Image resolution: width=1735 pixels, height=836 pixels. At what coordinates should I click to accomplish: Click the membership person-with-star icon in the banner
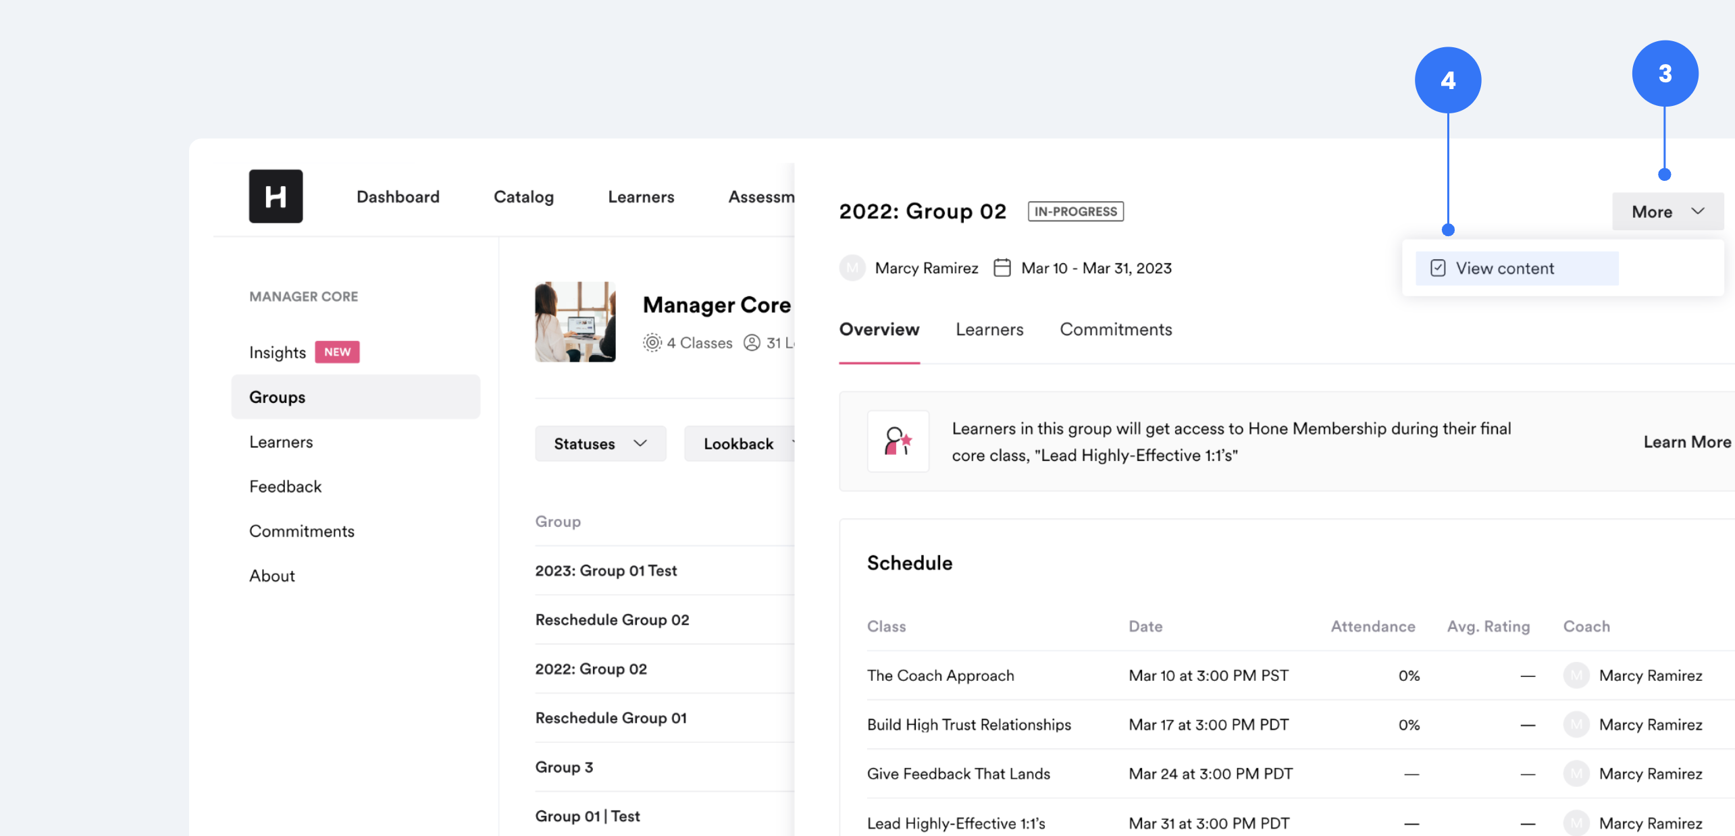[898, 441]
